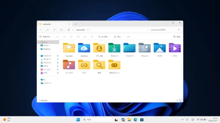Toggle the 詳細 details pane
The image size is (220, 123).
pos(176,37)
